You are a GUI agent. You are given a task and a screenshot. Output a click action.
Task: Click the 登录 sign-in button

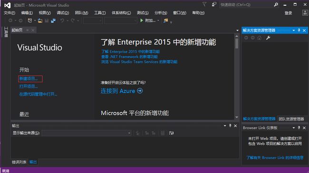pos(288,13)
